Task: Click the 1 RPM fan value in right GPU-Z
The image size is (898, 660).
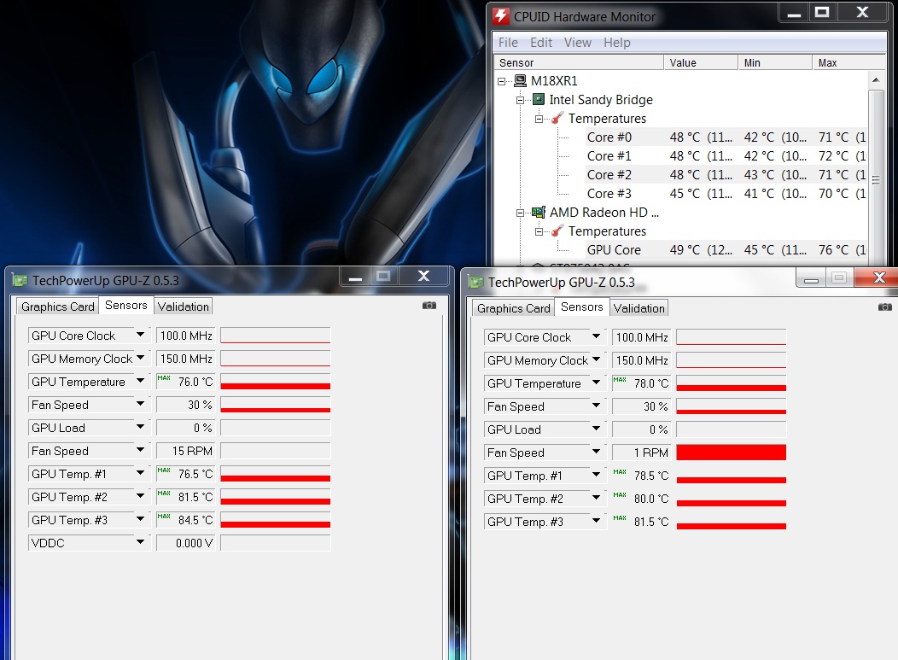Action: tap(641, 453)
